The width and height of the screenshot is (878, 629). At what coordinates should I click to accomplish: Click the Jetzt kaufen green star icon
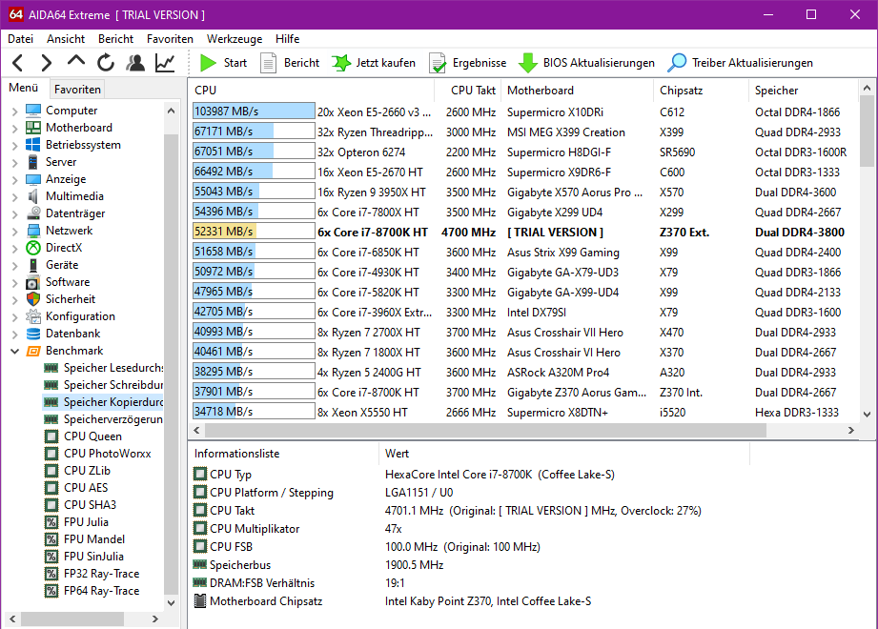pos(341,63)
